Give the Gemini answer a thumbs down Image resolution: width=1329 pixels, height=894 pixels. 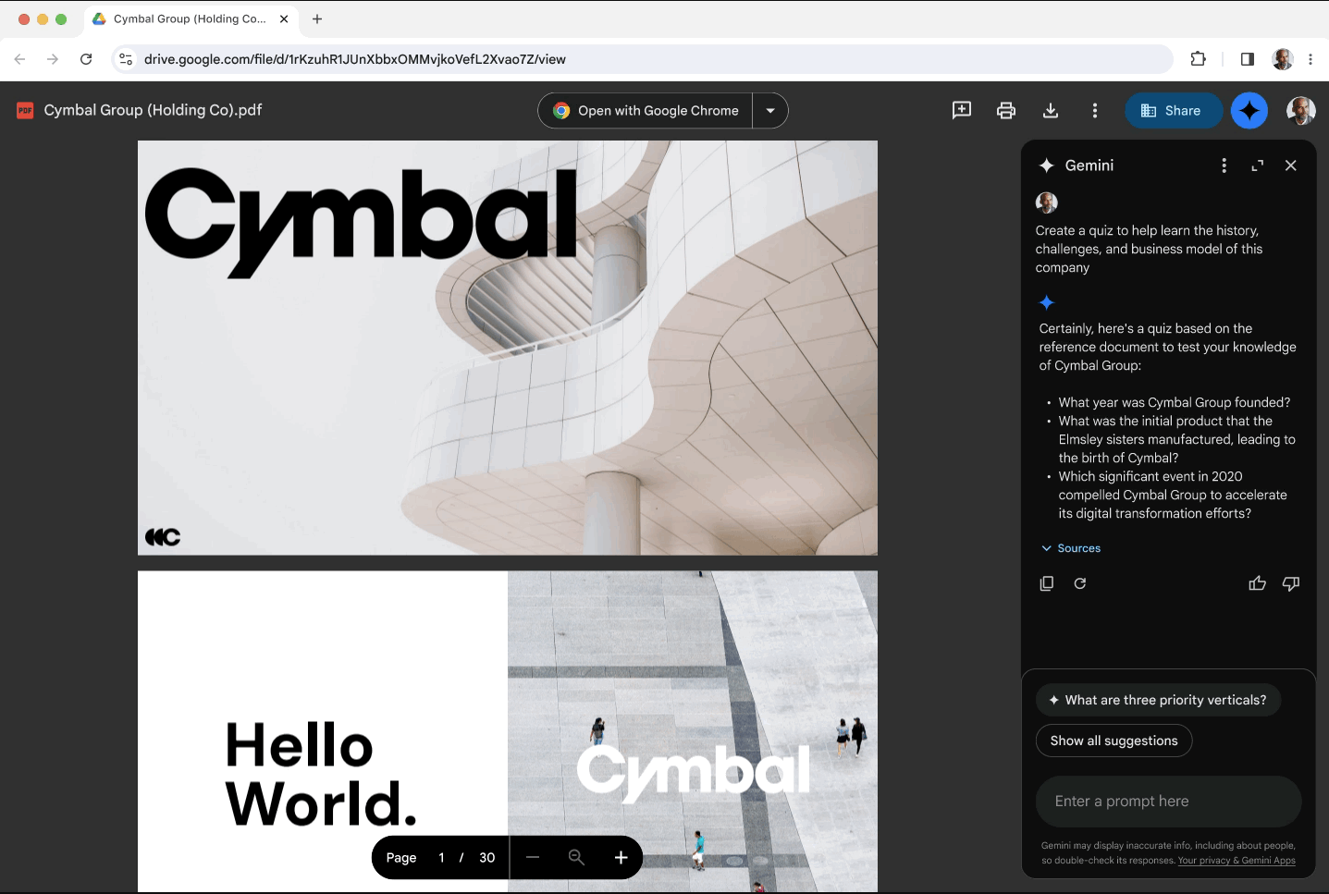pos(1291,583)
